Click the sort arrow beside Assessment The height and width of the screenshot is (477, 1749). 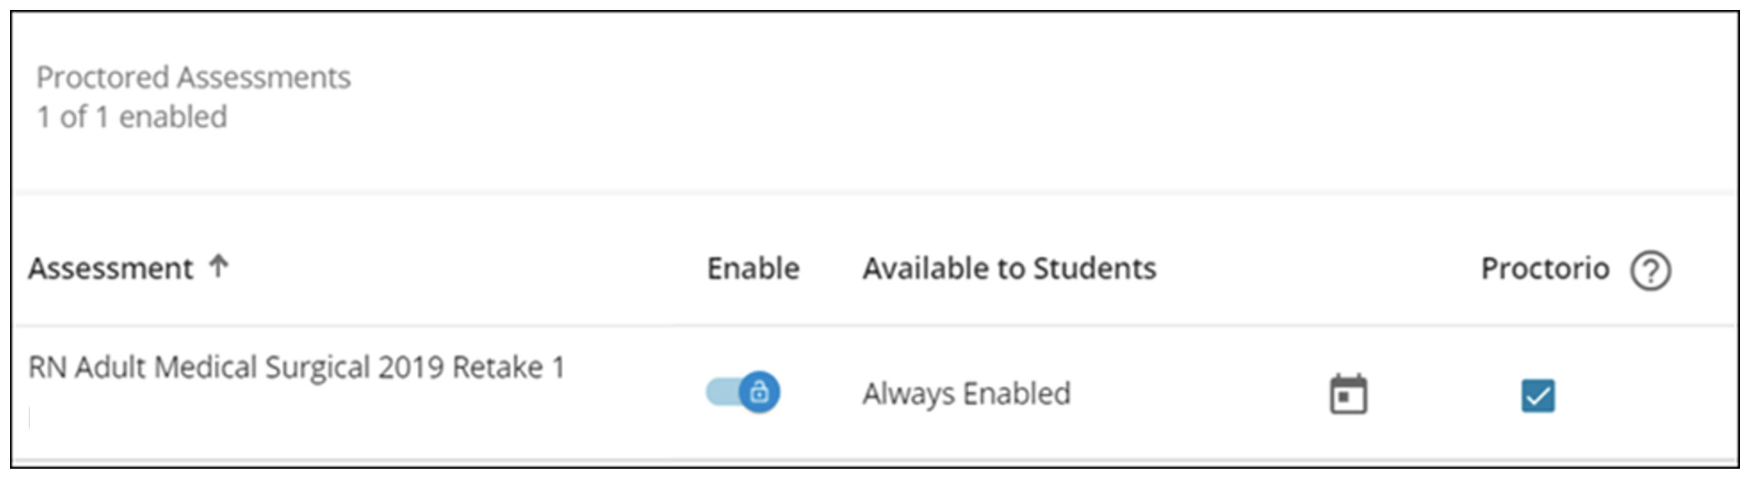(x=218, y=266)
